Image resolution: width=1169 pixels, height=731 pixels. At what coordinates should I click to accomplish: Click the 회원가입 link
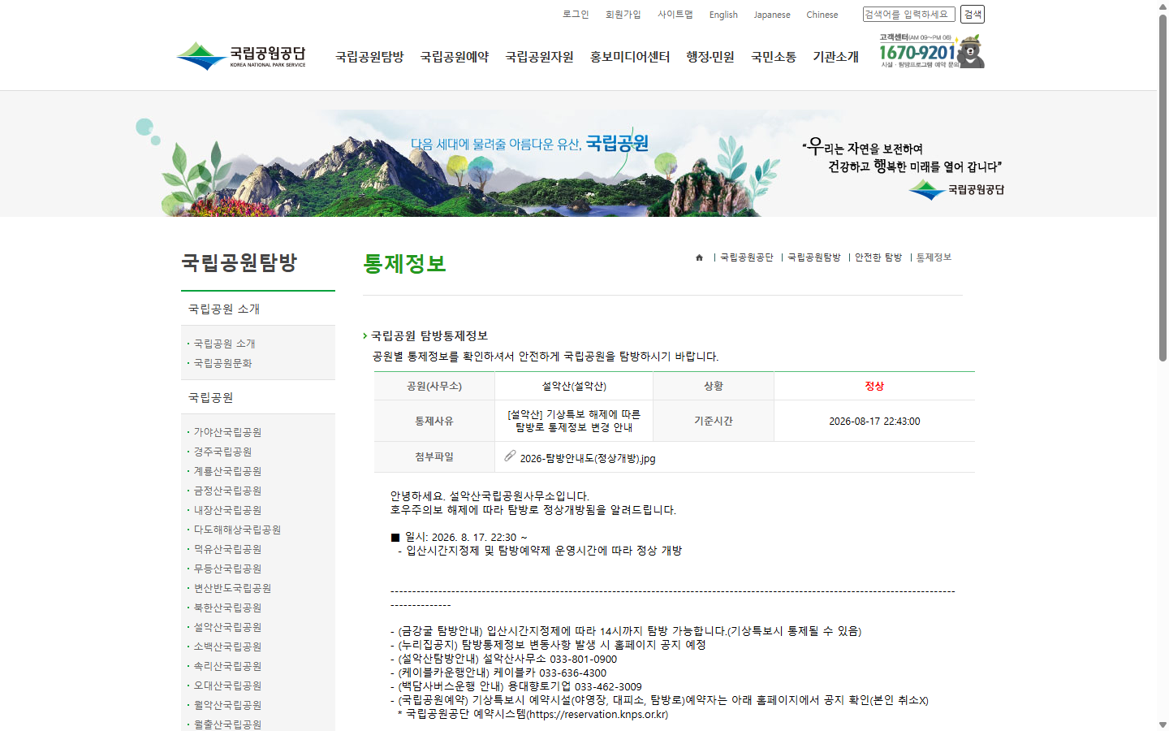623,15
